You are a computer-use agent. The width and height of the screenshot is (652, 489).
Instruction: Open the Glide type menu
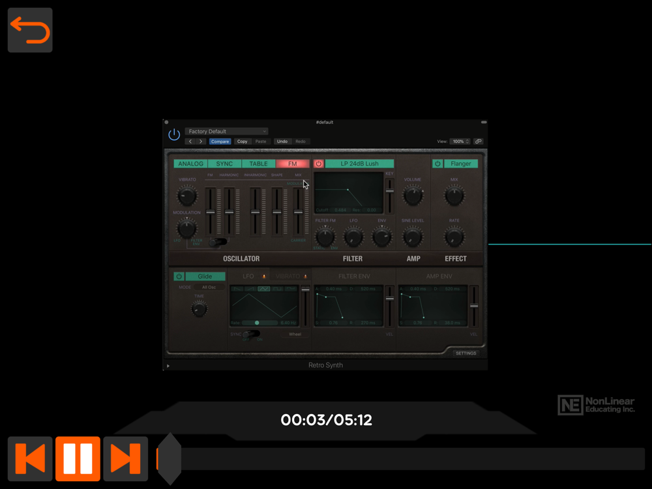(x=205, y=276)
